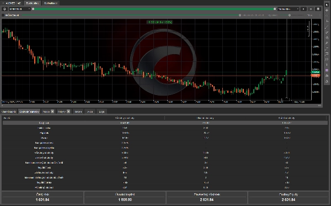Screen dimensions: 331x206
Task: Select the crosshair tool
Action: coord(327,10)
